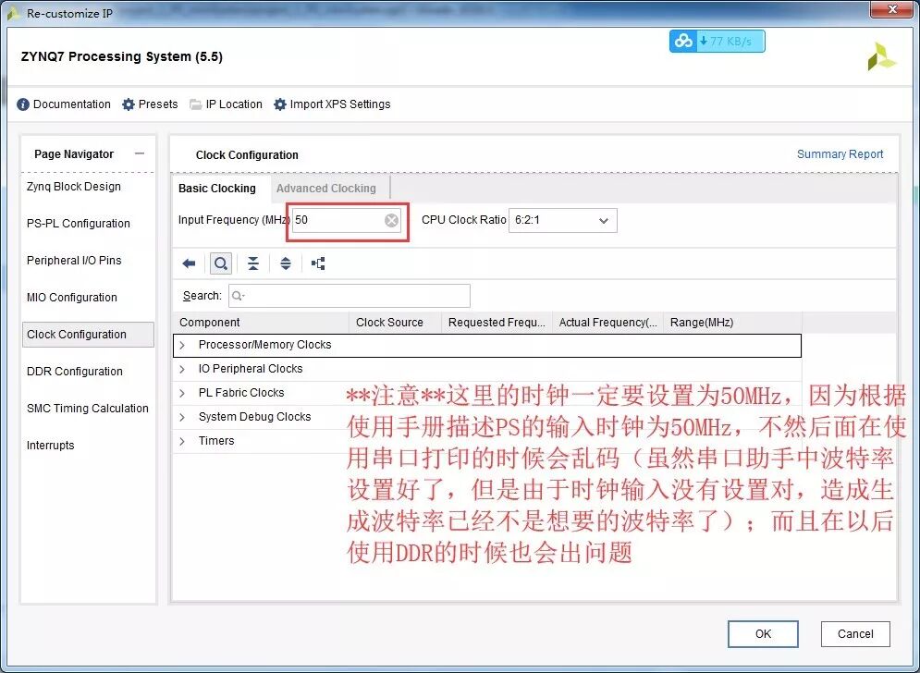
Task: Click the Component column header
Action: [x=261, y=323]
